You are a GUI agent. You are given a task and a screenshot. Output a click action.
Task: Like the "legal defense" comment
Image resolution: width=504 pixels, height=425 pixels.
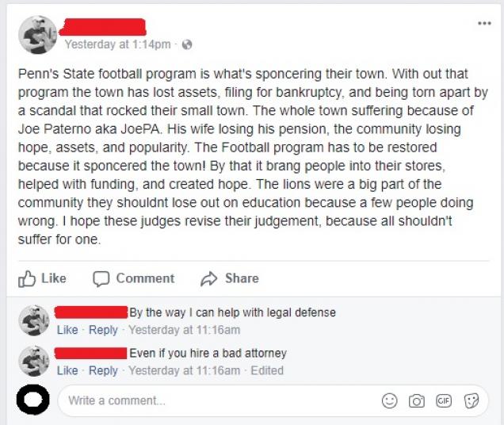67,330
